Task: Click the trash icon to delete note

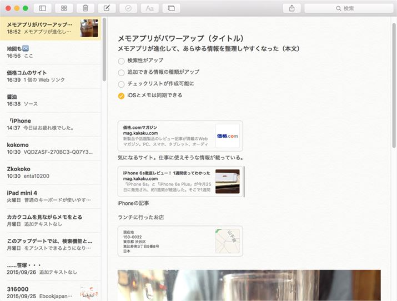Action: (x=85, y=8)
